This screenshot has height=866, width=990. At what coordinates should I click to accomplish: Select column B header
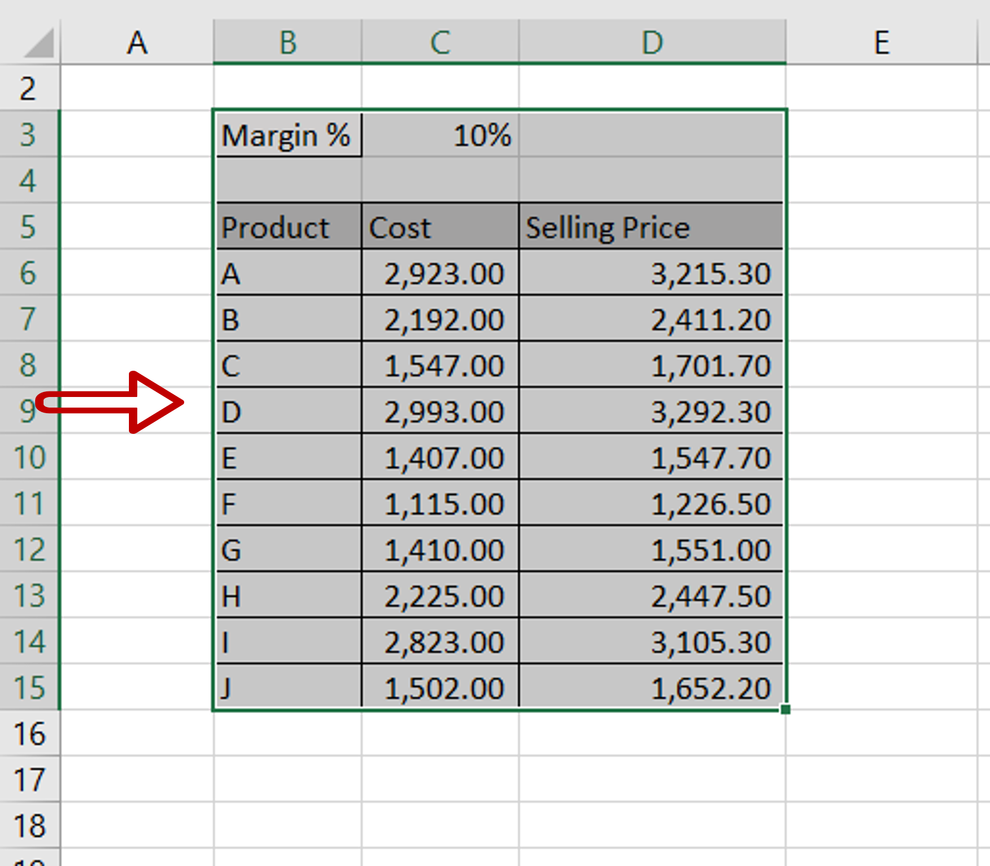tap(287, 42)
